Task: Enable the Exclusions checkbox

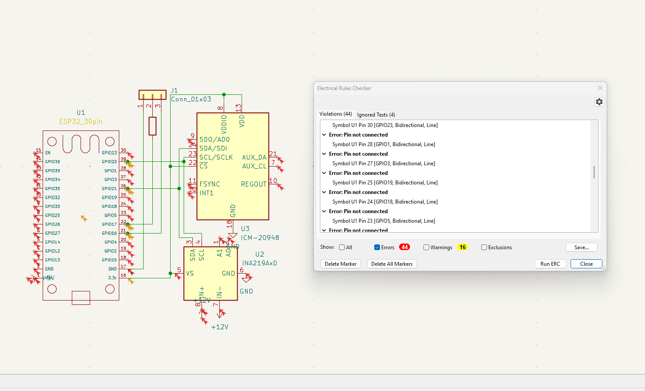Action: pos(484,247)
